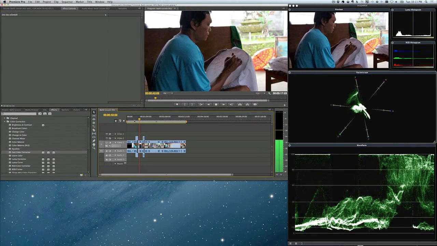Select the Channel Mixer effect
The width and height of the screenshot is (437, 246).
point(18,139)
